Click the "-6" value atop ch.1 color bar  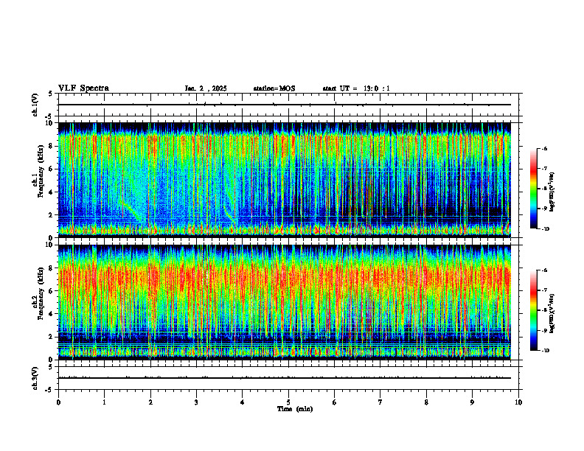pyautogui.click(x=544, y=148)
